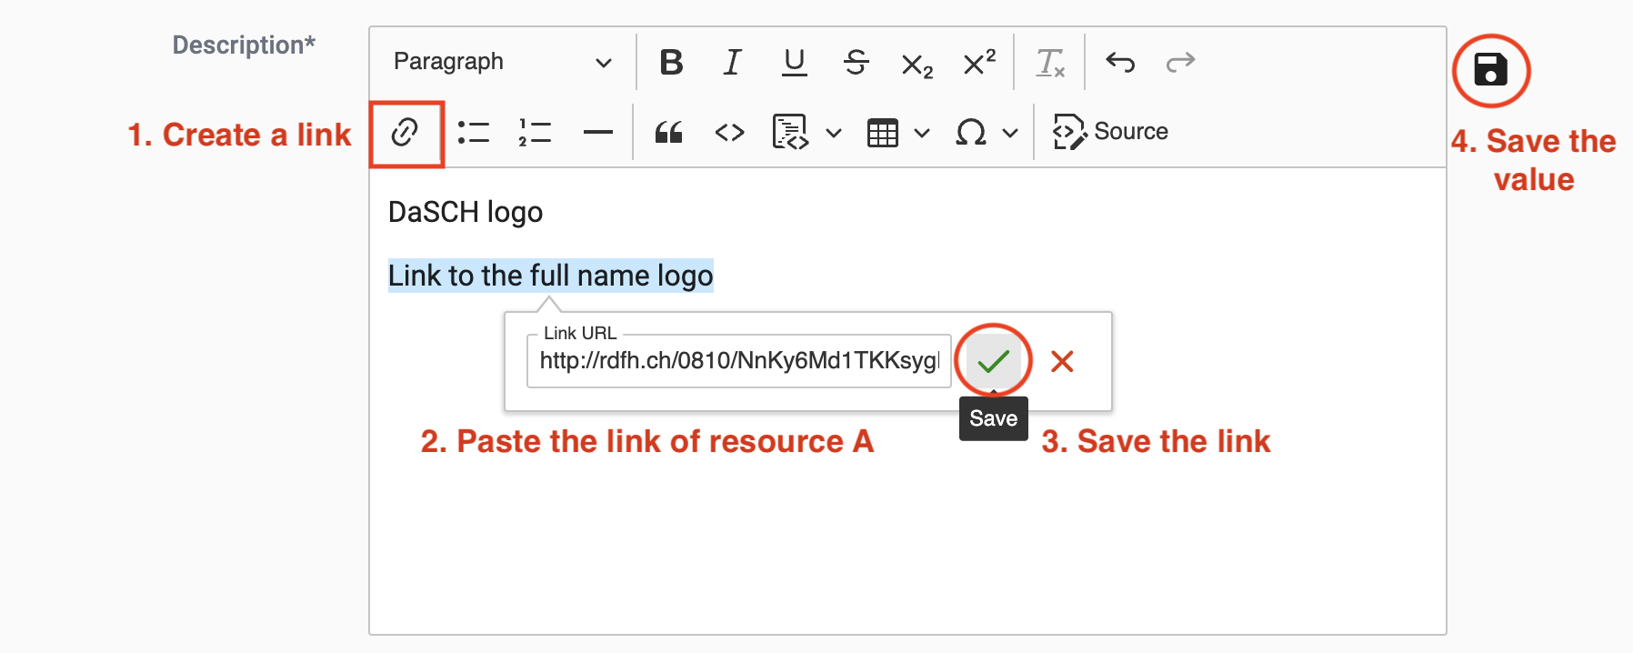Click the link icon in the toolbar
Viewport: 1633px width, 653px height.
click(405, 133)
